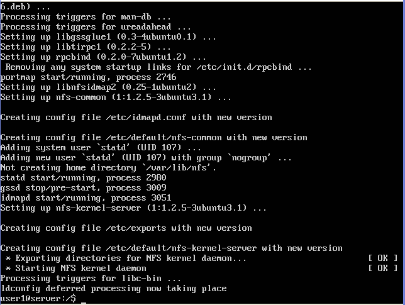Click statd process number 2980
The width and height of the screenshot is (405, 305).
[156, 178]
